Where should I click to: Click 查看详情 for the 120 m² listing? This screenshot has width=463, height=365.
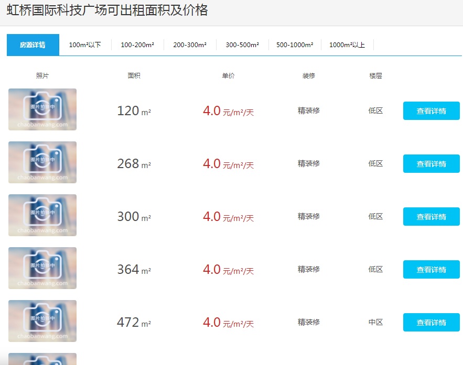(x=431, y=111)
